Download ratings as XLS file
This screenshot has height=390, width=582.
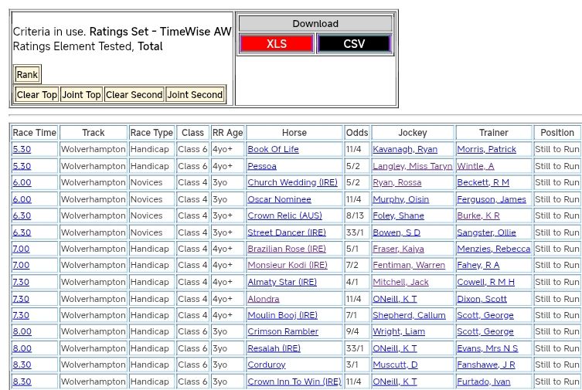(x=276, y=44)
